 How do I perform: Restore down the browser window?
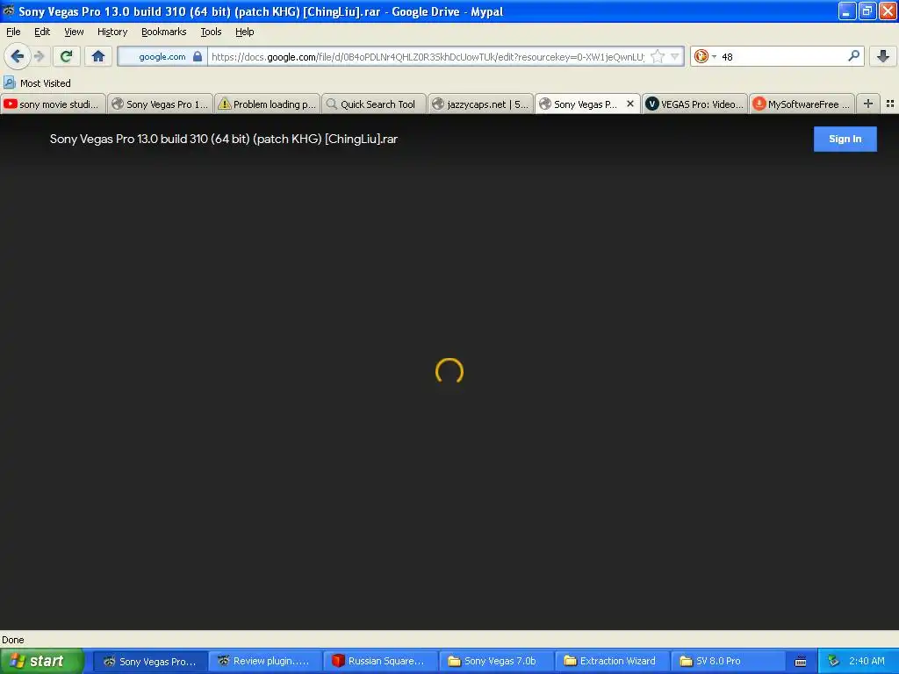tap(867, 11)
